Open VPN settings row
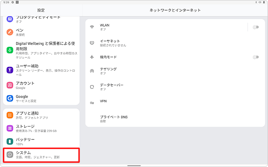Image resolution: width=268 pixels, height=167 pixels. pyautogui.click(x=175, y=103)
